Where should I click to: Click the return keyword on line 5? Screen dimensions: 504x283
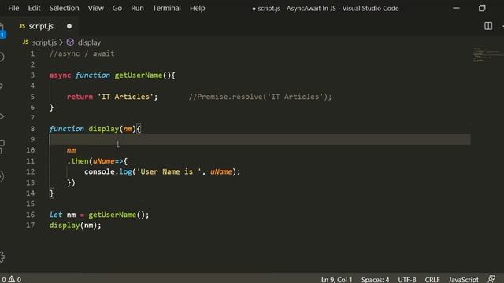[x=80, y=97]
